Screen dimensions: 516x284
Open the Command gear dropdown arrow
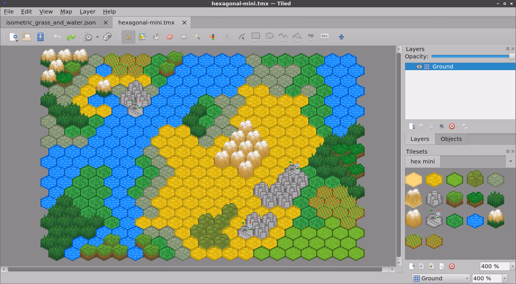(97, 37)
